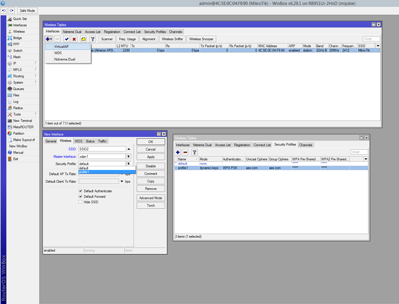Screen dimensions: 399x304
Task: Click Exit in the sidebar
Action: coord(16,159)
